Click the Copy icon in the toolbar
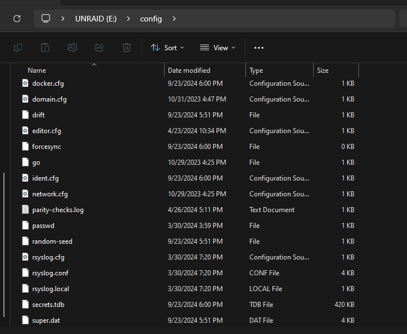 (x=18, y=48)
